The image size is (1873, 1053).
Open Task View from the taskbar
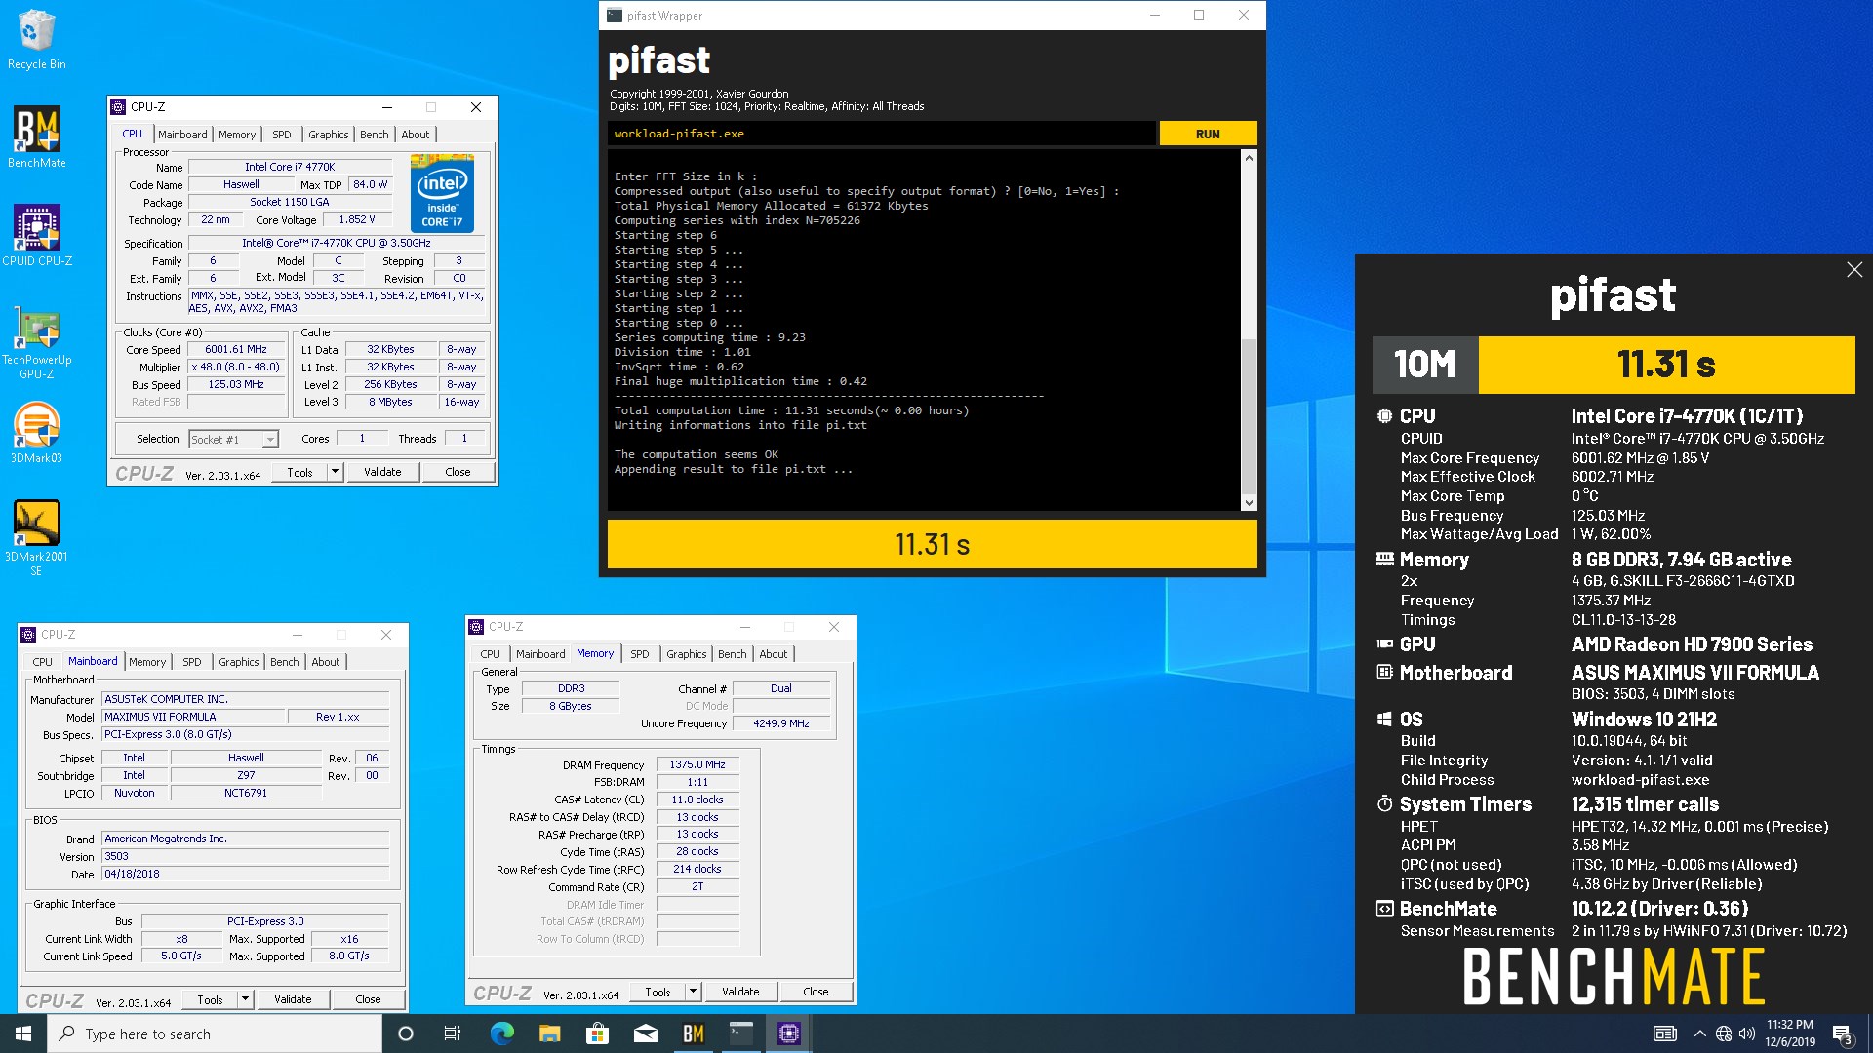coord(453,1033)
